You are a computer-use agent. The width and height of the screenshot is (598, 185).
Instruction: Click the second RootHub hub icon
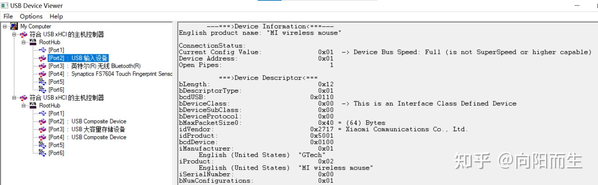[x=33, y=105]
